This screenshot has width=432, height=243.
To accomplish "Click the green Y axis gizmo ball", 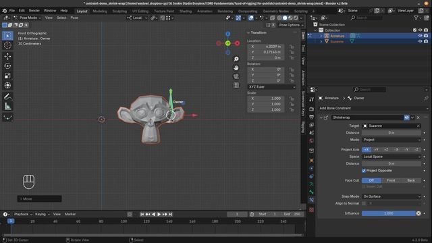I will pyautogui.click(x=228, y=43).
